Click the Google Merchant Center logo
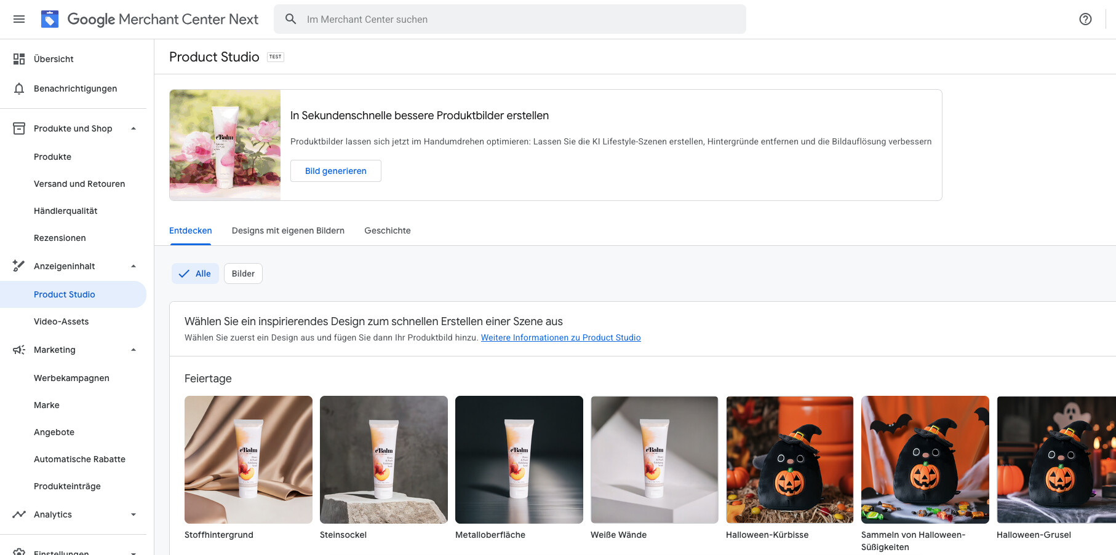 pyautogui.click(x=50, y=19)
